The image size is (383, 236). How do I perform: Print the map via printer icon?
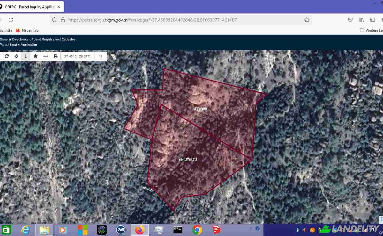click(x=56, y=56)
